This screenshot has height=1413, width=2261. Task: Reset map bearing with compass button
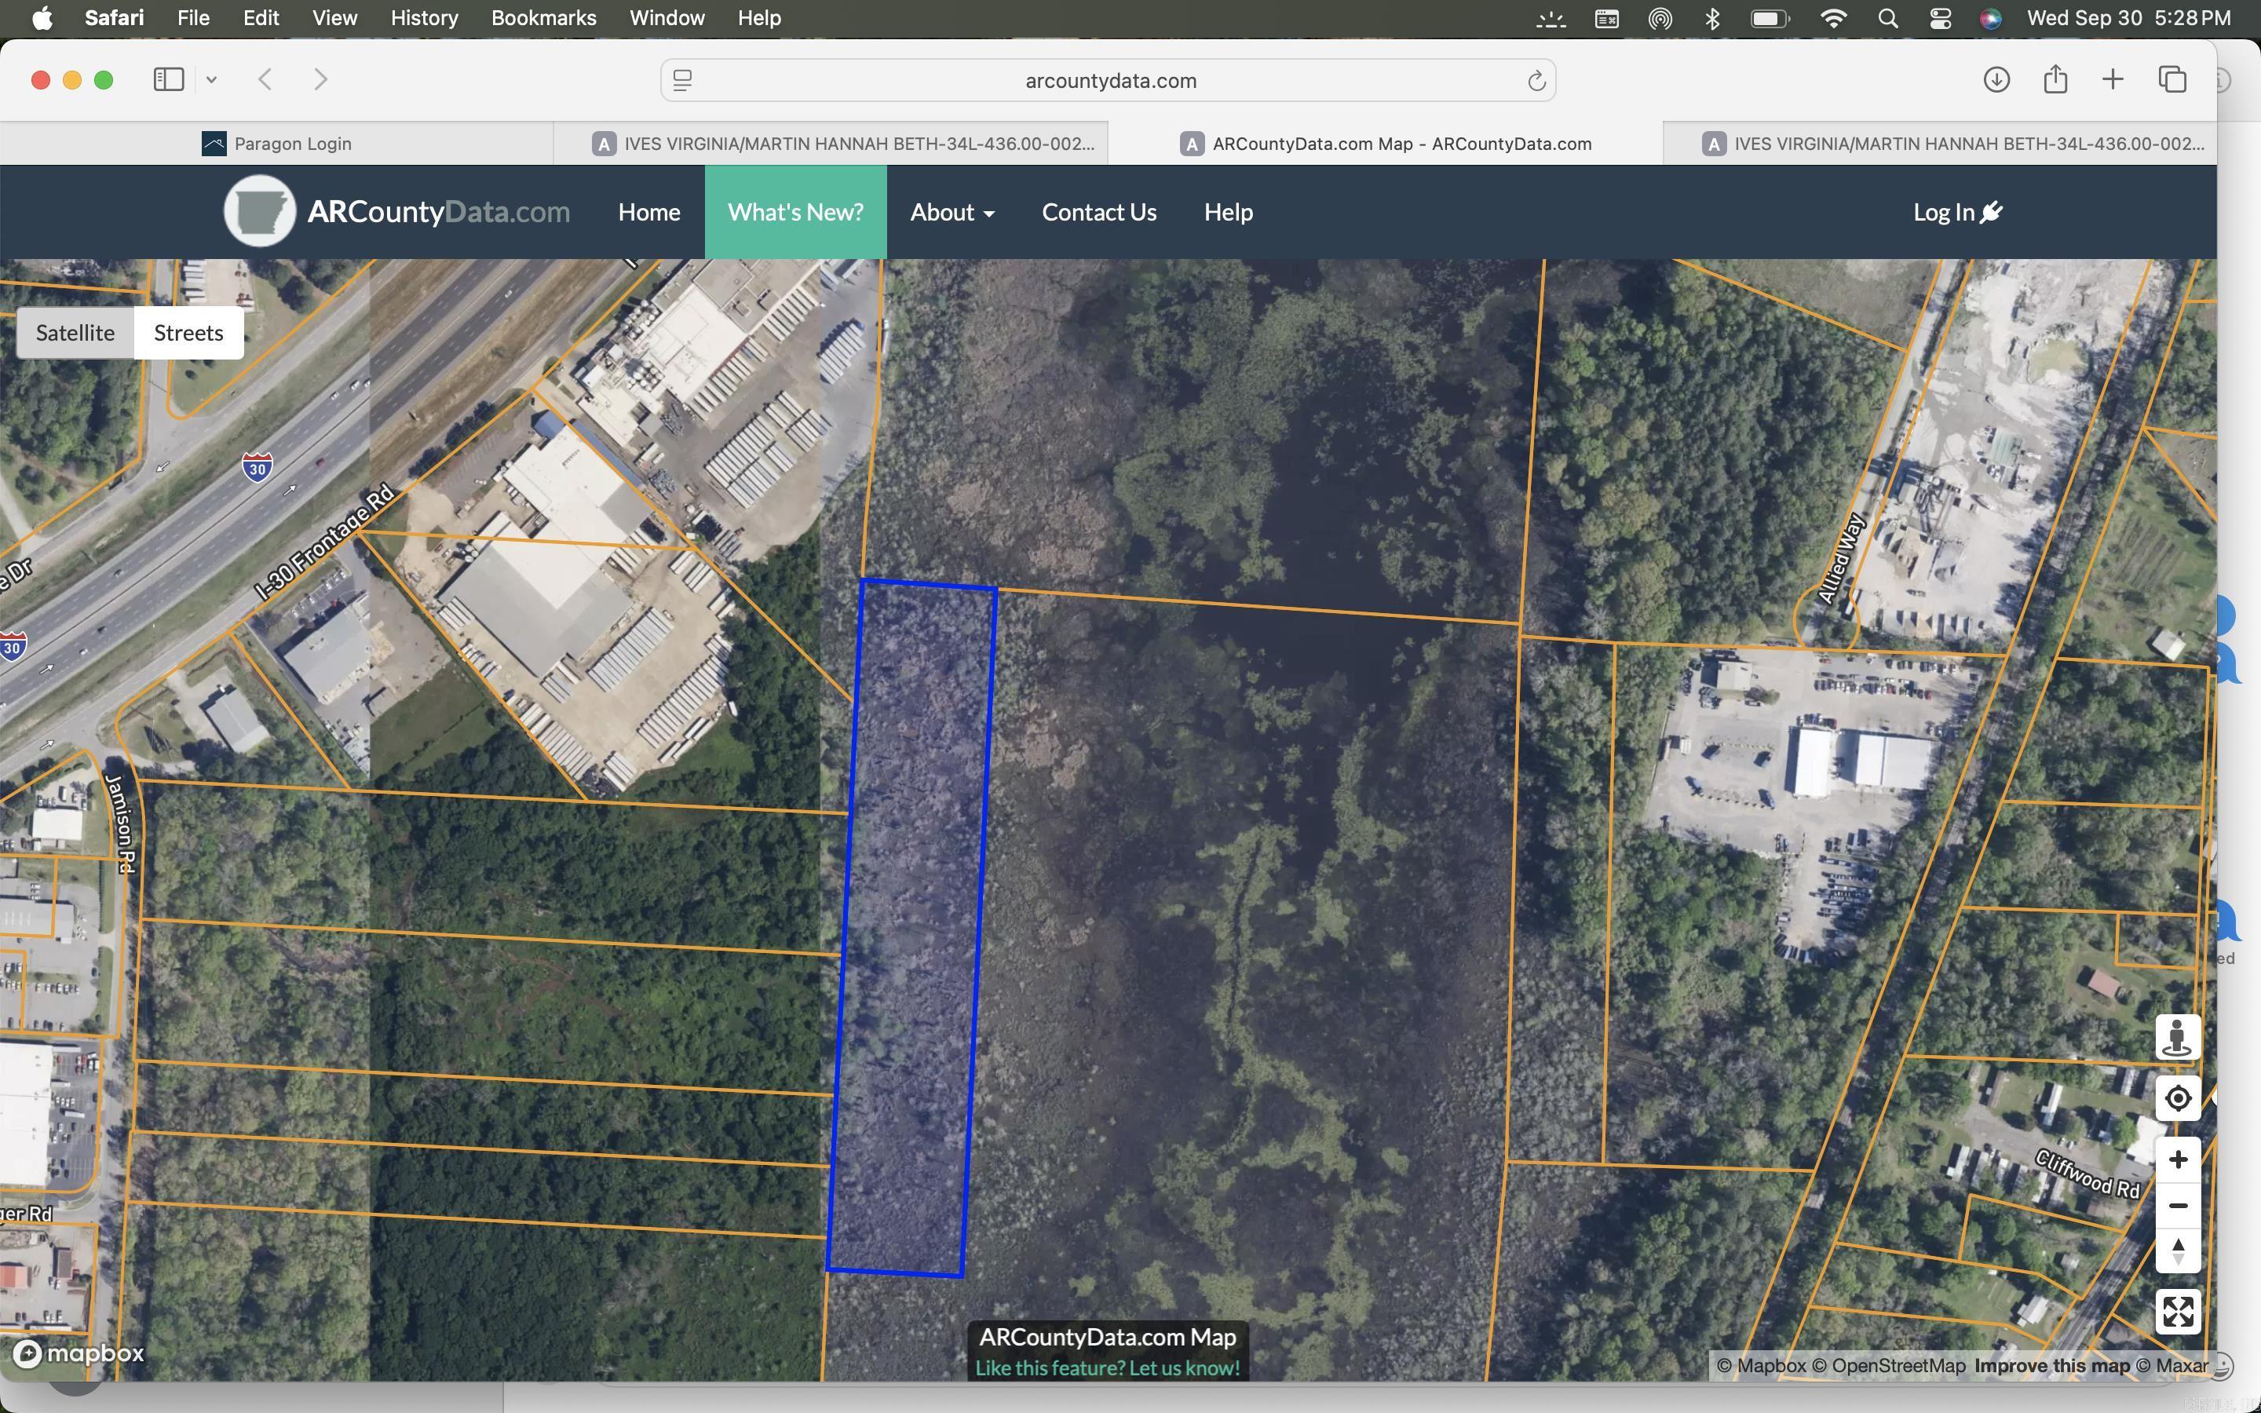2177,1251
